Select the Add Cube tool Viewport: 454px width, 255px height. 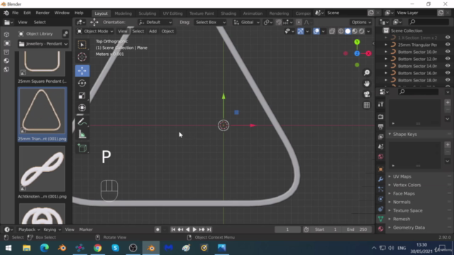tap(82, 149)
